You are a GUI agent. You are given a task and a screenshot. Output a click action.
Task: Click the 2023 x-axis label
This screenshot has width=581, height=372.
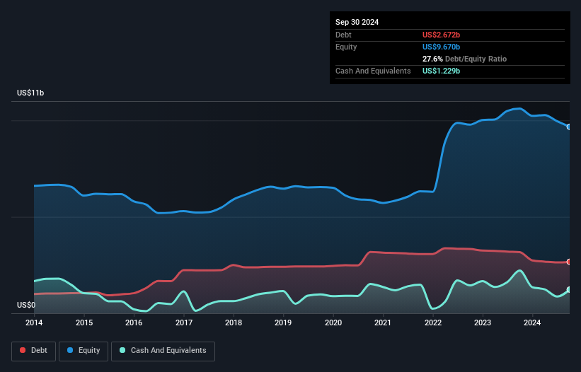(x=483, y=322)
